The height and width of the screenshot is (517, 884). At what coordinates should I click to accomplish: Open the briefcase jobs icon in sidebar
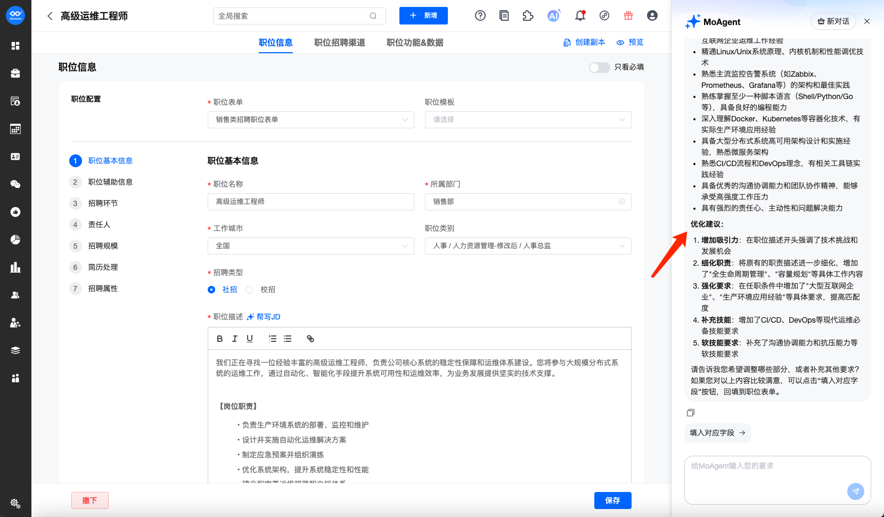[15, 73]
